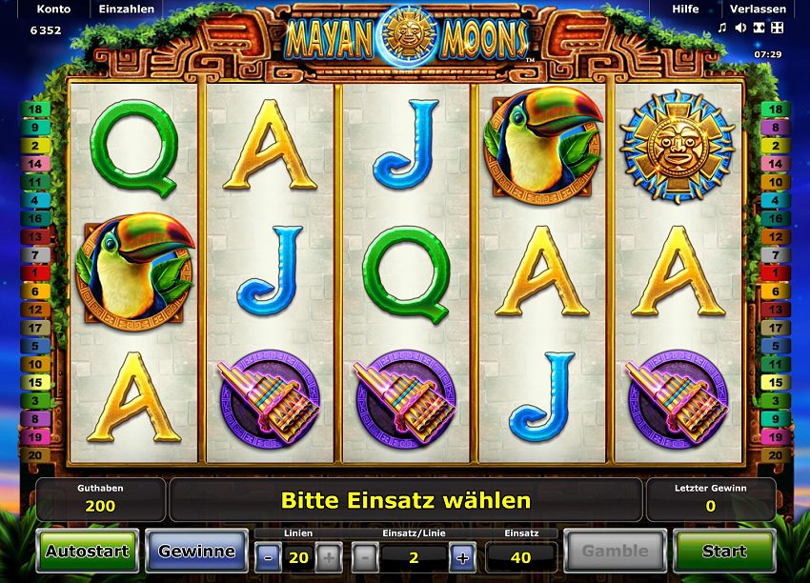Toggle the widescreen fit-width view icon
The width and height of the screenshot is (810, 583).
coord(759,28)
